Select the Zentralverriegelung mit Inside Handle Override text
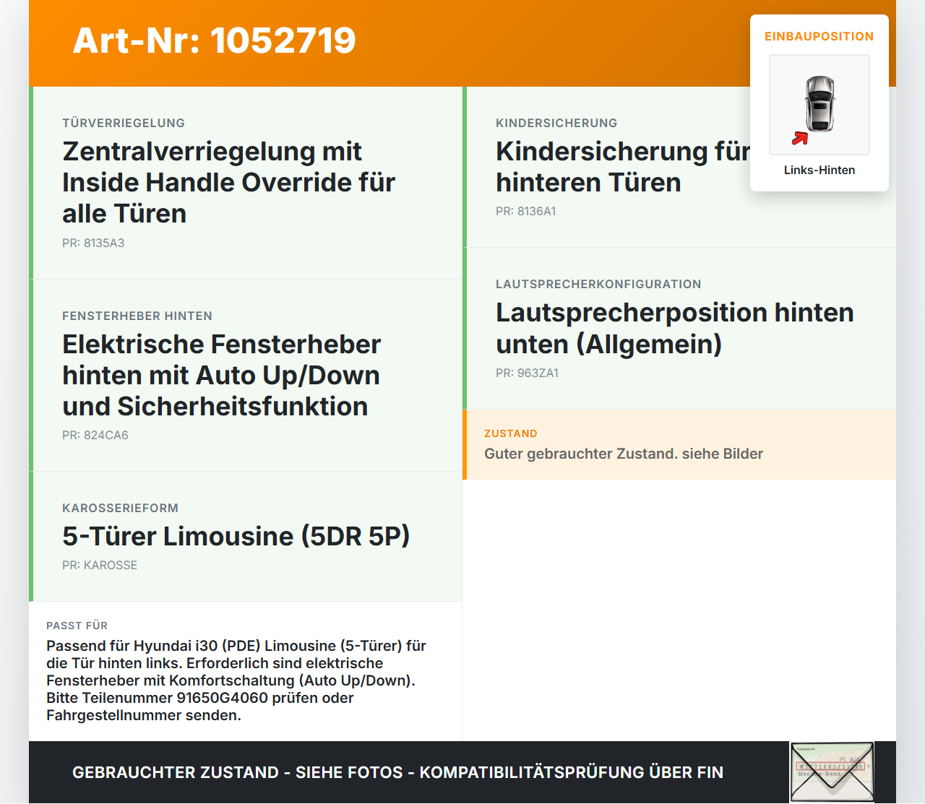This screenshot has height=804, width=925. click(x=228, y=182)
